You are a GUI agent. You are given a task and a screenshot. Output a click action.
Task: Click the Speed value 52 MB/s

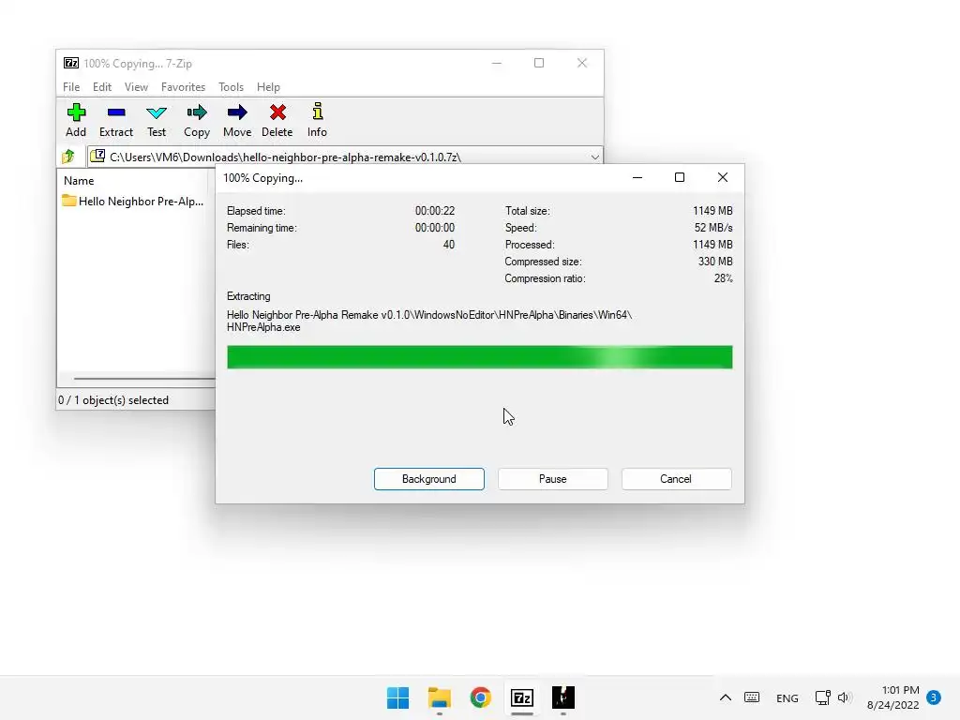(x=713, y=228)
